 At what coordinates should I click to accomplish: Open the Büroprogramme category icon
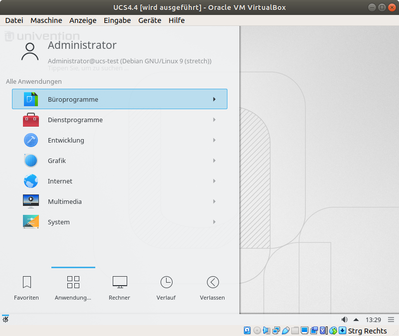pos(31,99)
